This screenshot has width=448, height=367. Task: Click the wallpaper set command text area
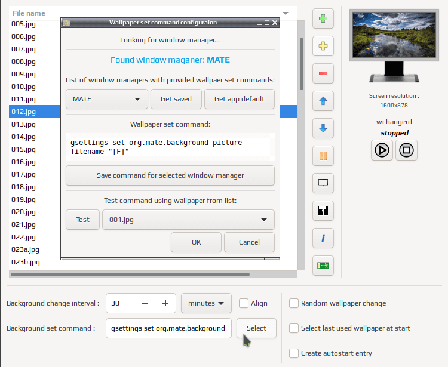(170, 147)
